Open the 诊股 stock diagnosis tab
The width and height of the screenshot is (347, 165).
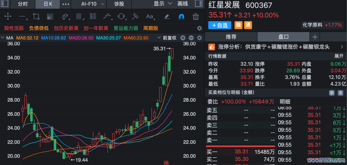click(119, 4)
